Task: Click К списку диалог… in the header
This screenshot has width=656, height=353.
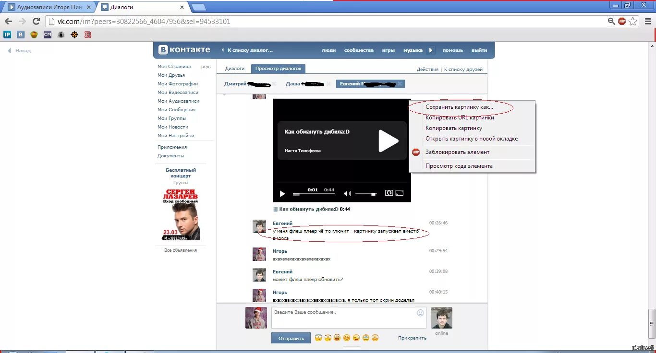Action: pyautogui.click(x=247, y=50)
